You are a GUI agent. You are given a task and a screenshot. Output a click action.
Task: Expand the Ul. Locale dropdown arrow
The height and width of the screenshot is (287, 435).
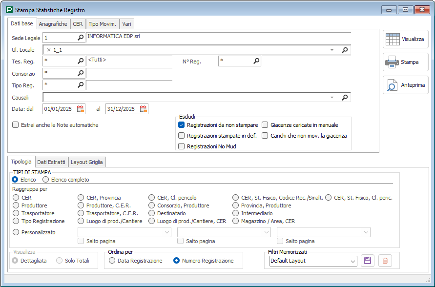coord(332,50)
